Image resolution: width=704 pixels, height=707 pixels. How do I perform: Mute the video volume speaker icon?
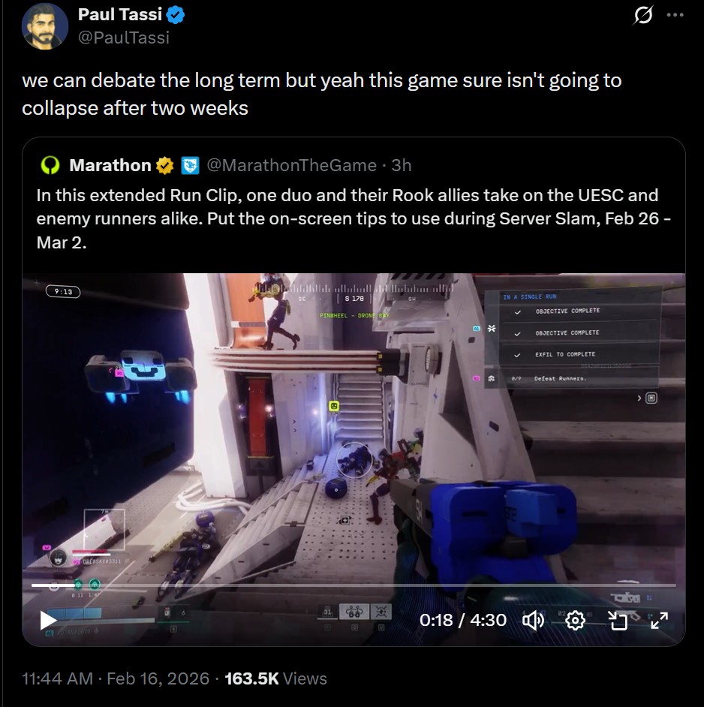tap(533, 621)
